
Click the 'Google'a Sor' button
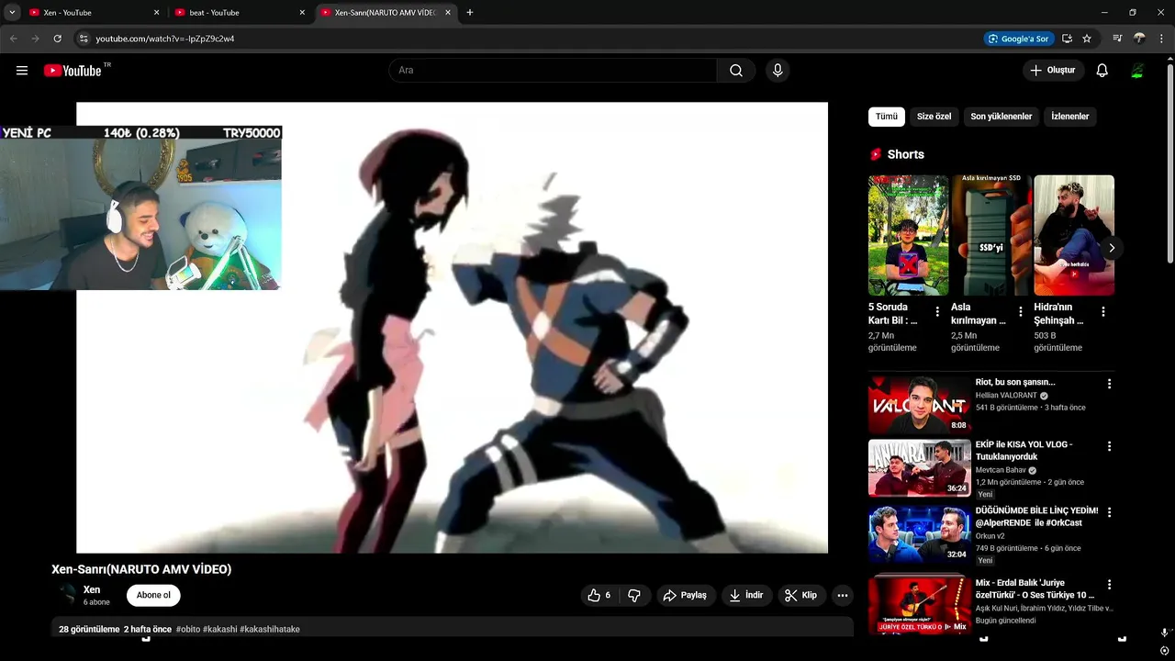click(x=1017, y=39)
